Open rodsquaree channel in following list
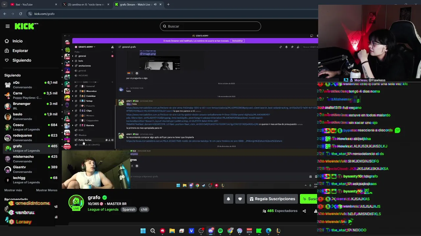Screen dimensions: 421x236 pos(31,138)
